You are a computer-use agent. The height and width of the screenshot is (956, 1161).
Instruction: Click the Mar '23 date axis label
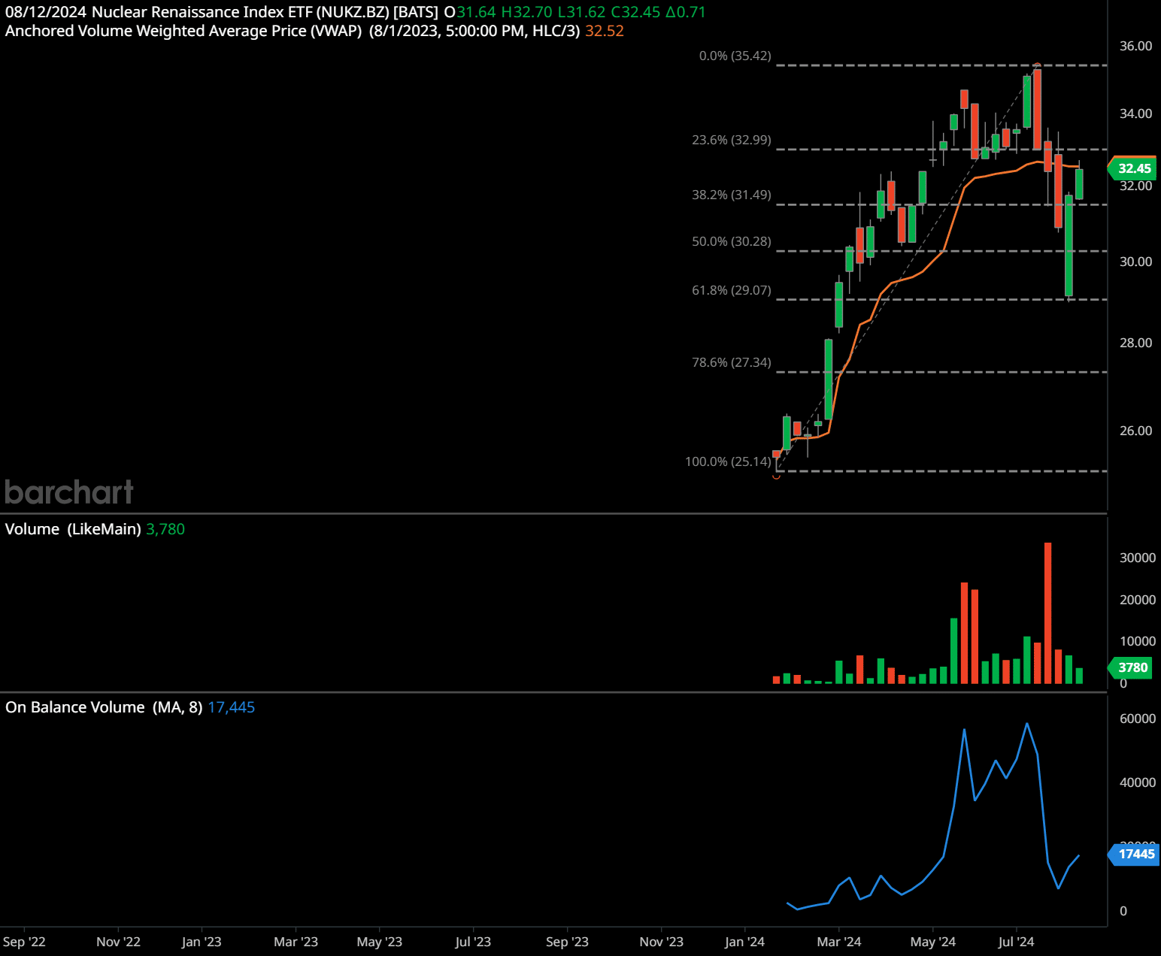click(296, 942)
